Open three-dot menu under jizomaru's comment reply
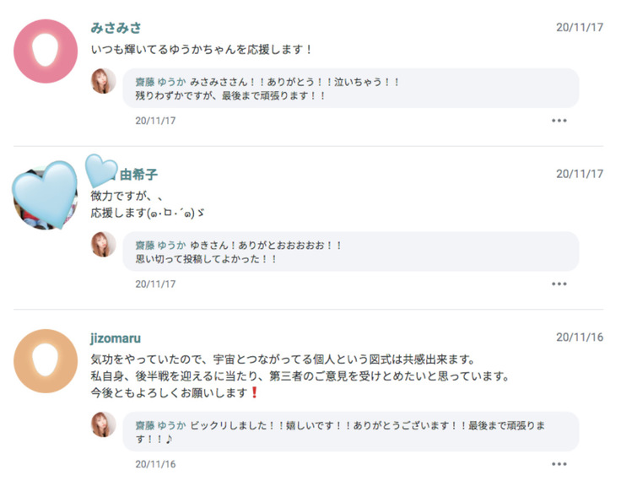Screen dimensions: 621x481 click(x=559, y=463)
